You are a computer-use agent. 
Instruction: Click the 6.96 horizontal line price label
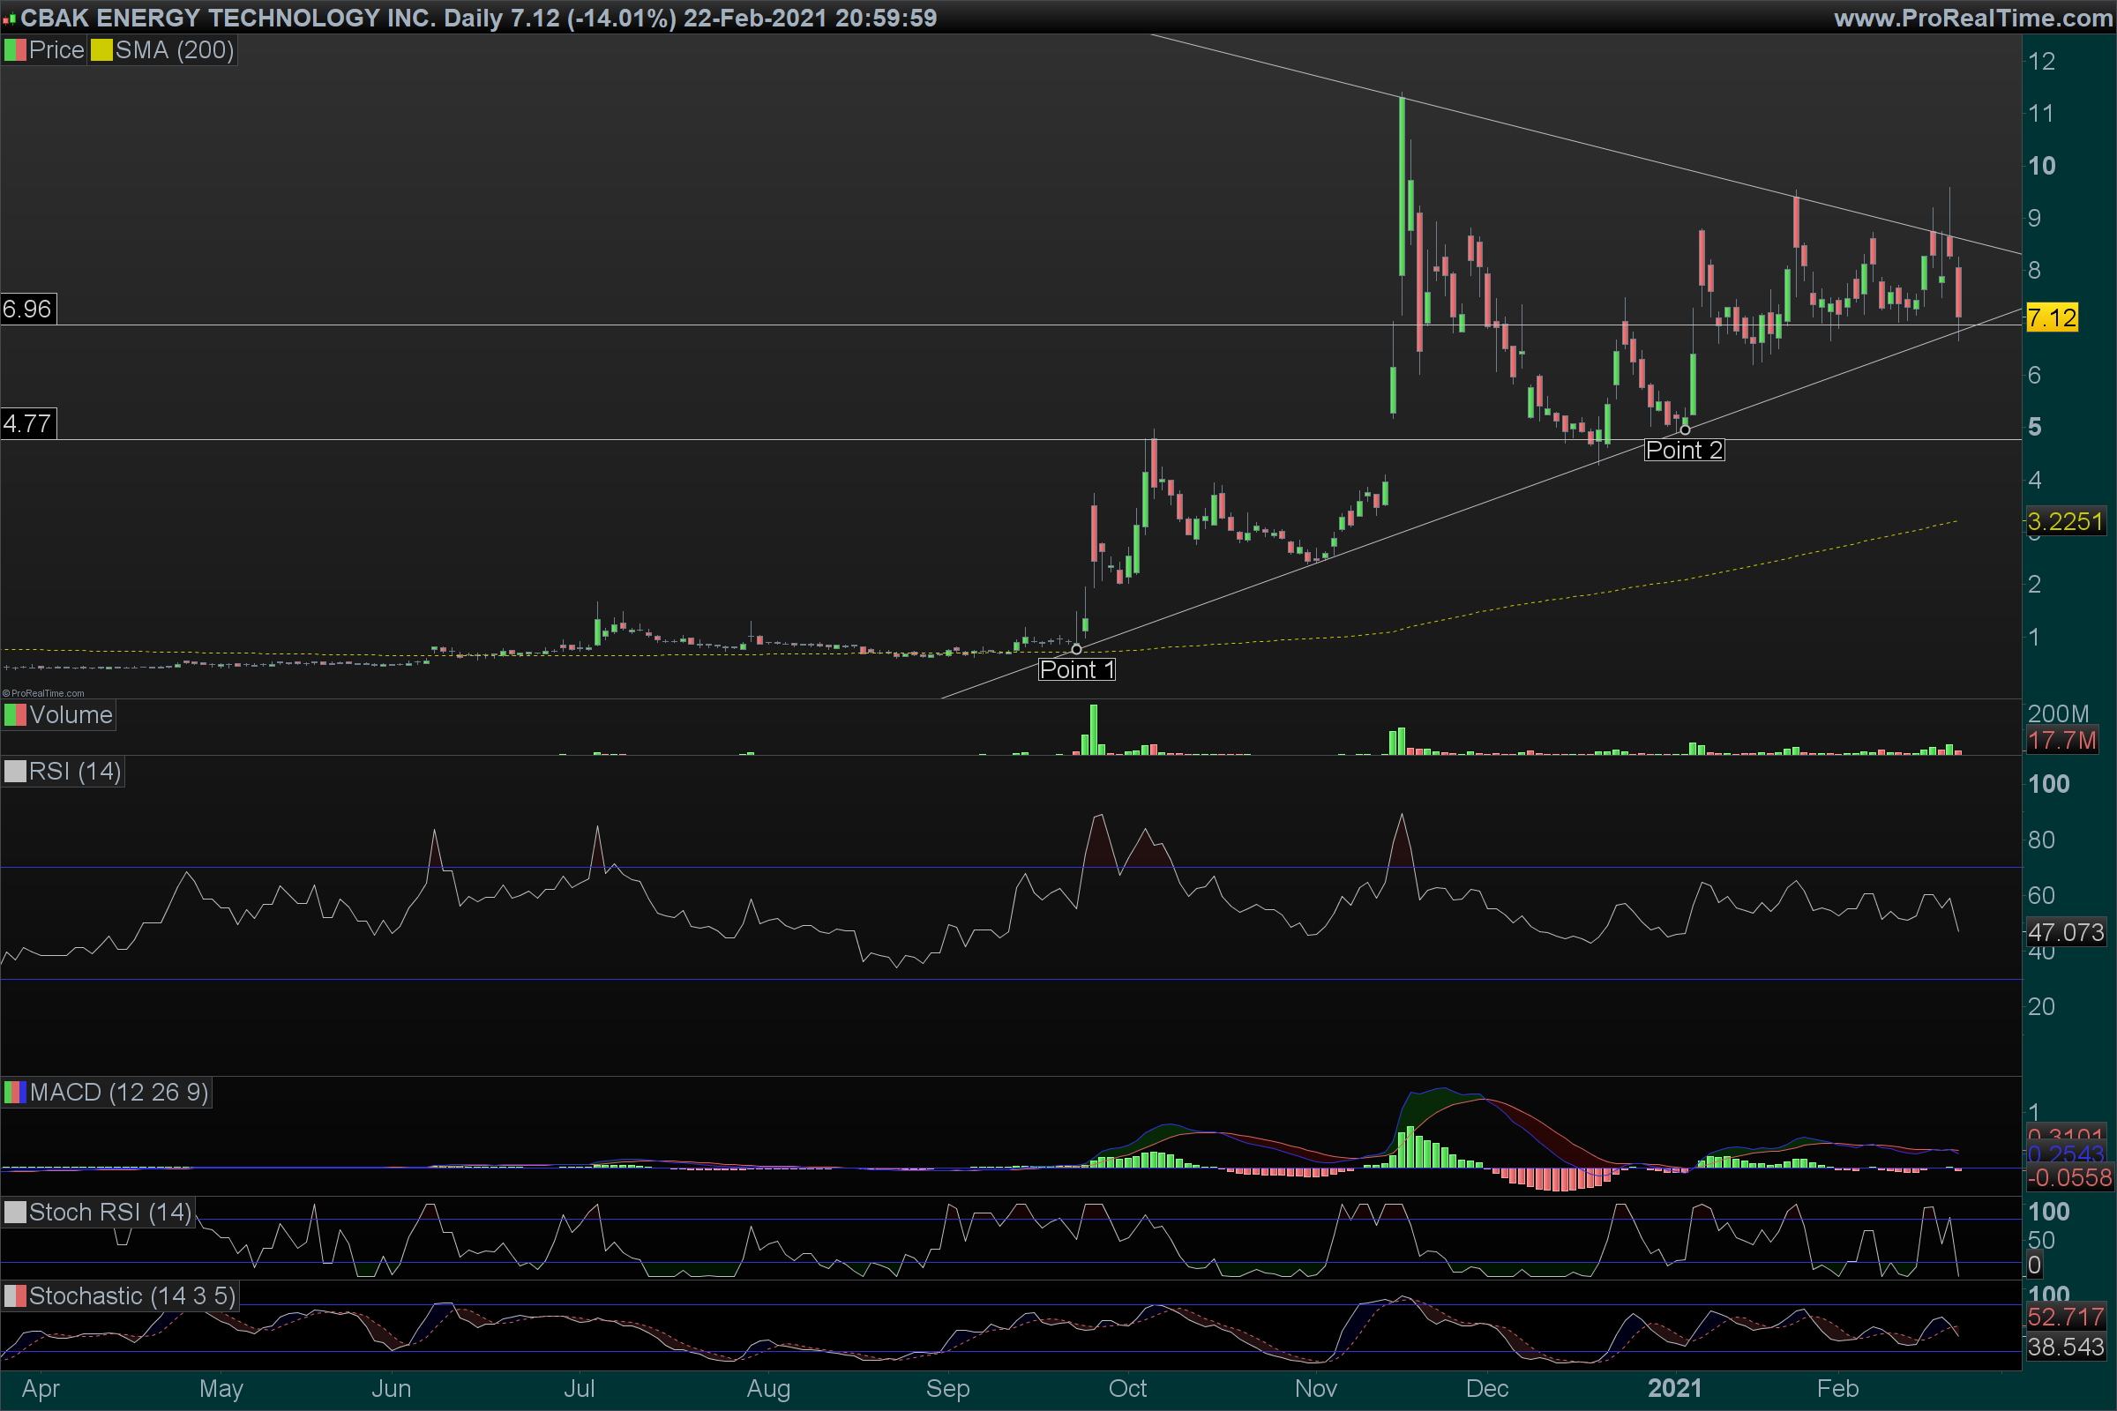(x=28, y=310)
